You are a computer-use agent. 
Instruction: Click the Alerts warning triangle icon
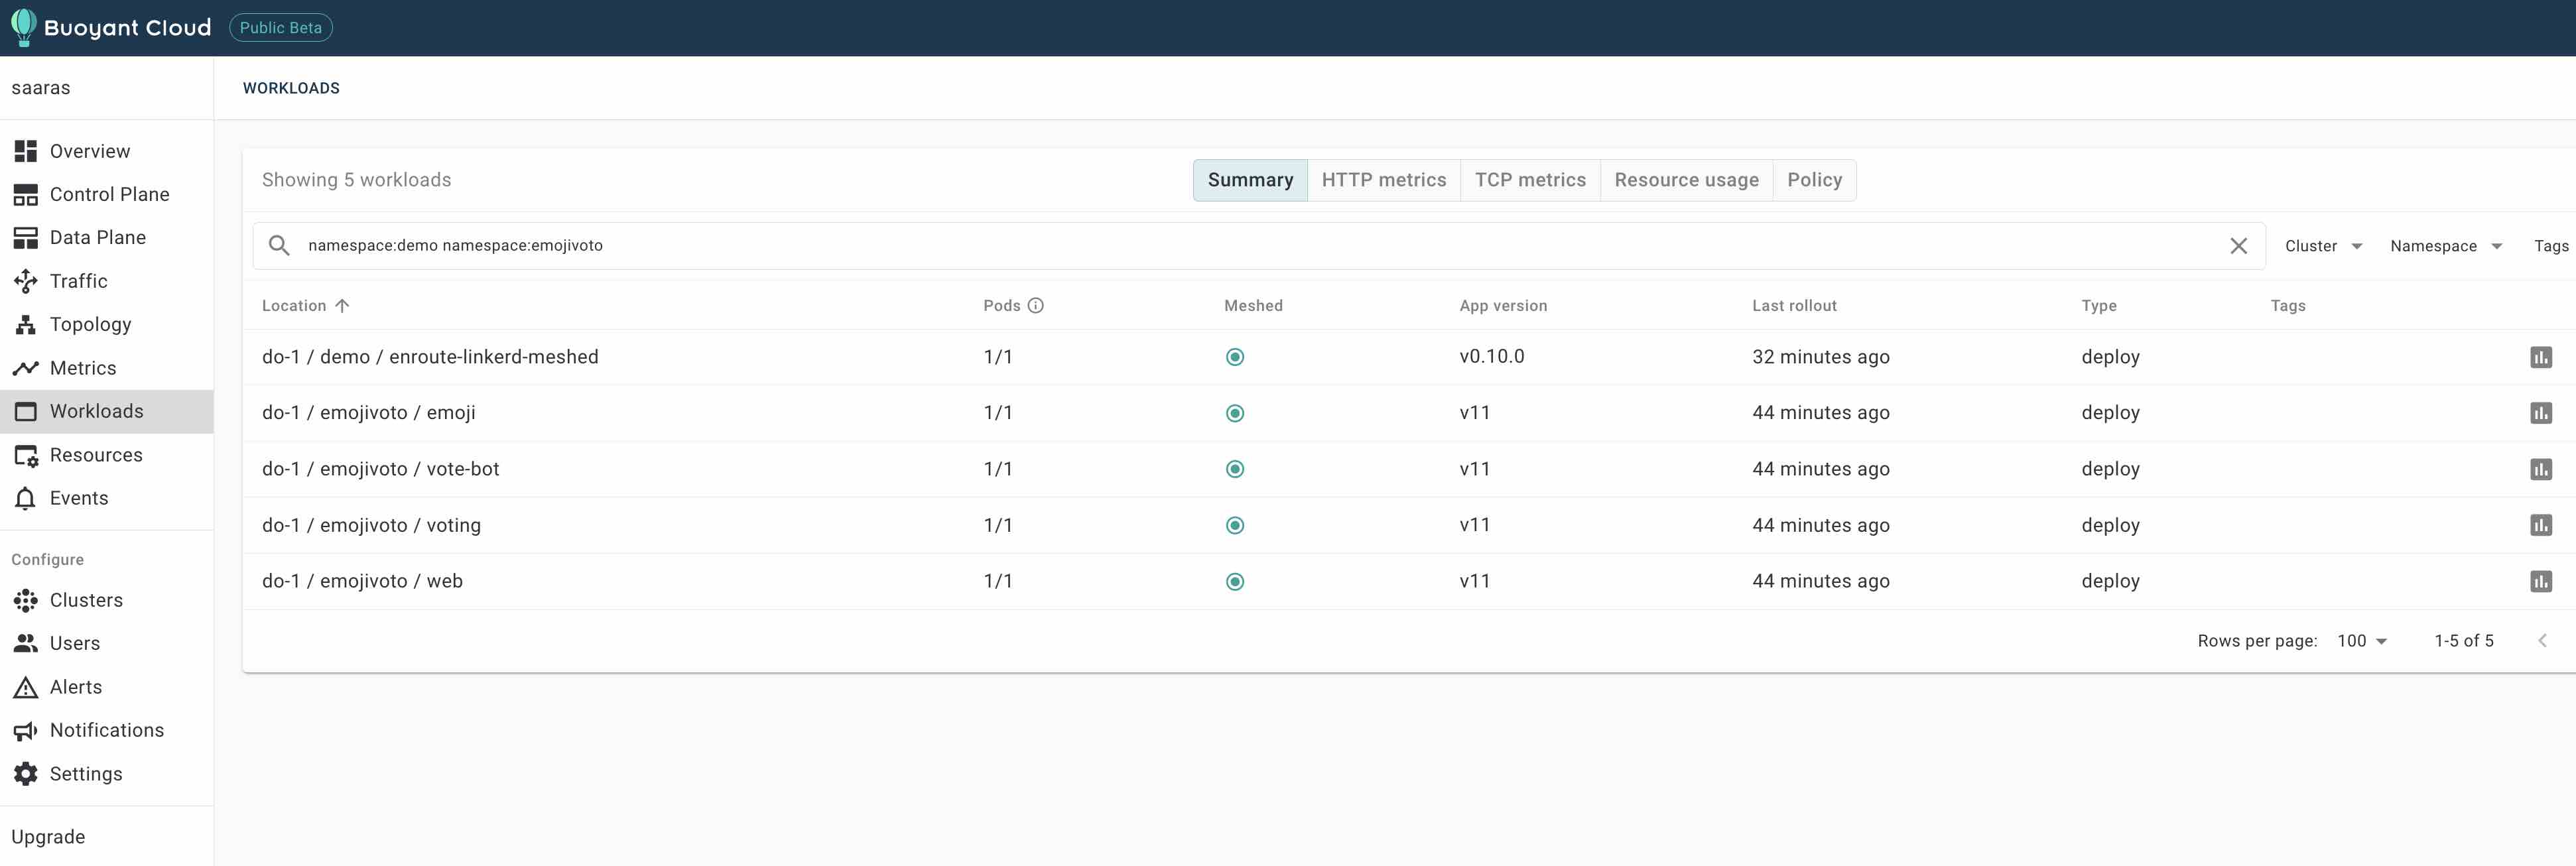click(26, 687)
